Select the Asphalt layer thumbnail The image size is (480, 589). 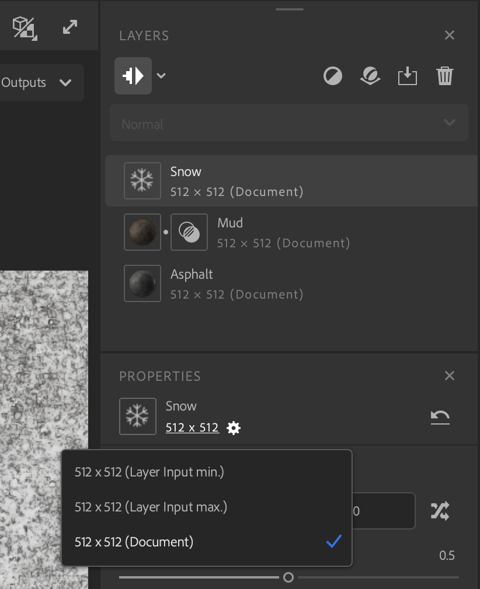142,283
